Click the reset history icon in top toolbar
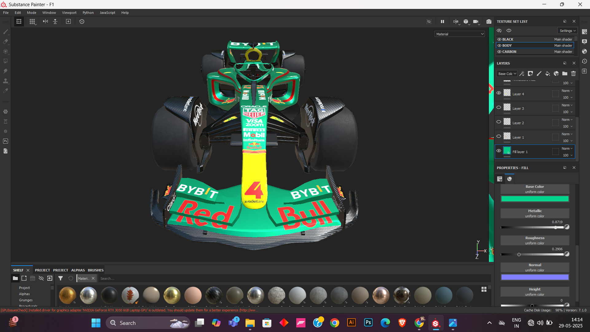Screen dimensions: 590x332 [82, 22]
